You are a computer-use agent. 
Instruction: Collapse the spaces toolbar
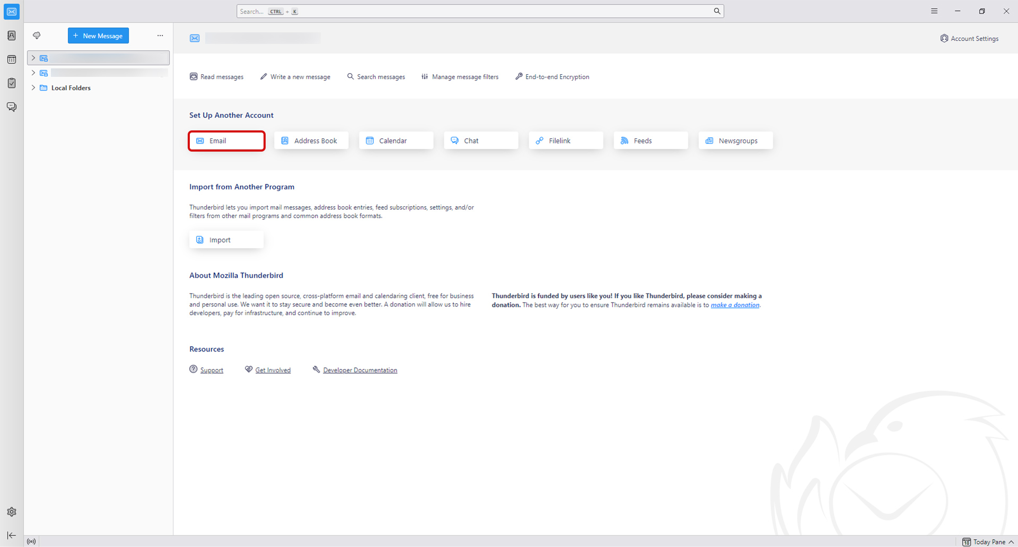12,535
